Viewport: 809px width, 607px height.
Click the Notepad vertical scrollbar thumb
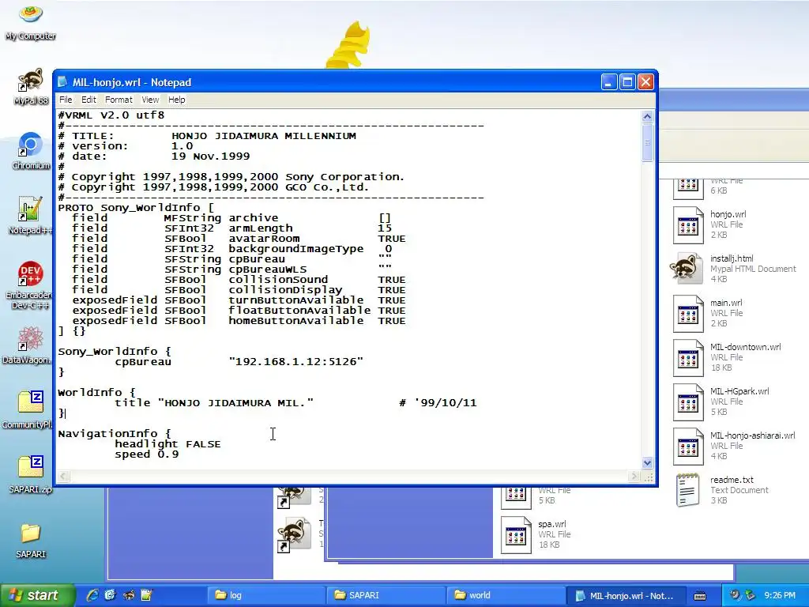tap(648, 143)
